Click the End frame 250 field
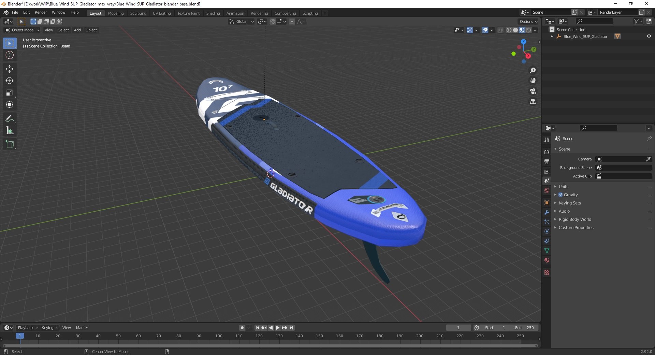 pos(524,328)
